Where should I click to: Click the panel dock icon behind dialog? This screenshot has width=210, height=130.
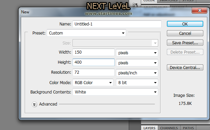[x=135, y=5]
